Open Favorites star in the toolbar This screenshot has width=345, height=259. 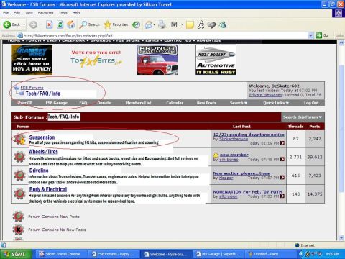108,24
